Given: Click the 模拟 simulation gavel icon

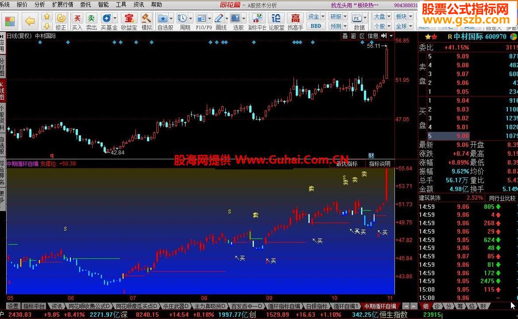Looking at the screenshot, I should coord(147,22).
